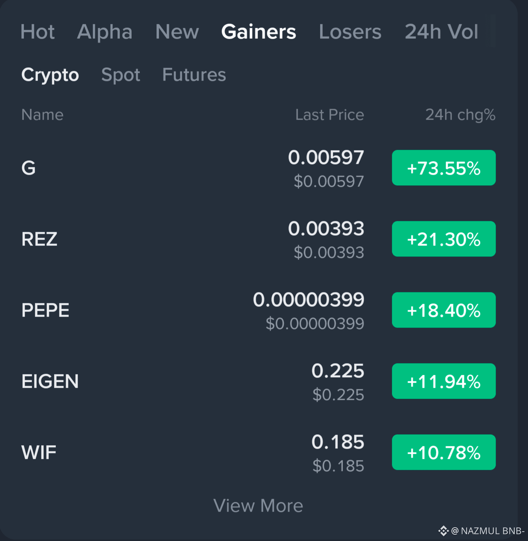Switch to the Alpha tab

coord(105,32)
